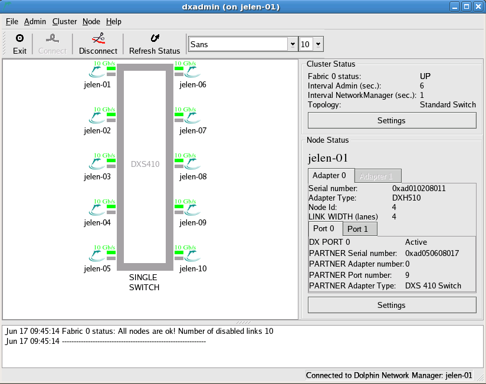Image resolution: width=486 pixels, height=384 pixels.
Task: Click the Standard Switch topology value
Action: point(448,105)
